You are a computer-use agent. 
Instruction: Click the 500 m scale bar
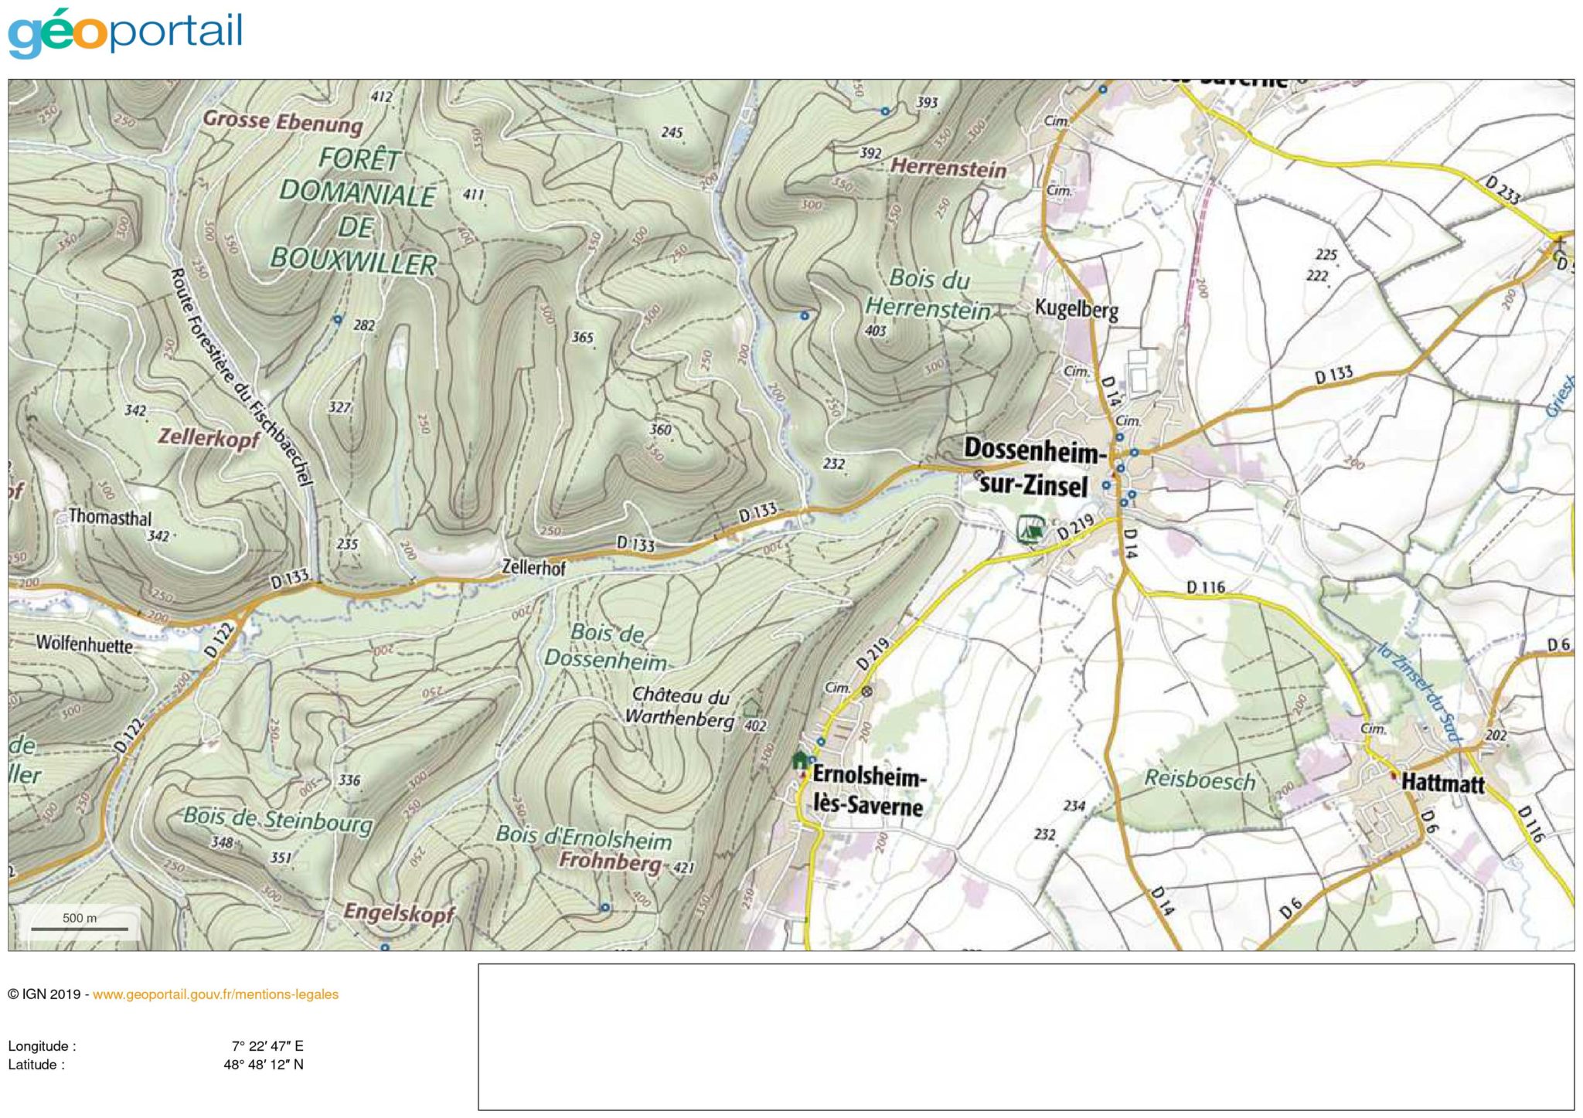[80, 924]
